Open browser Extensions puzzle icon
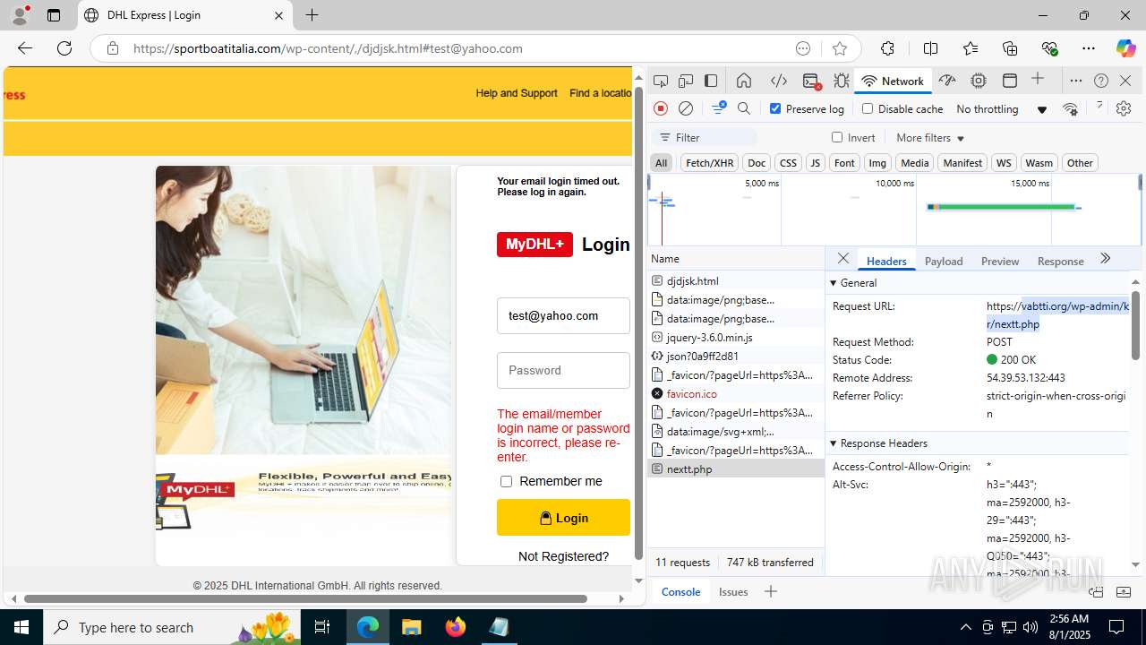Screen dimensions: 1146x645 pyautogui.click(x=887, y=48)
